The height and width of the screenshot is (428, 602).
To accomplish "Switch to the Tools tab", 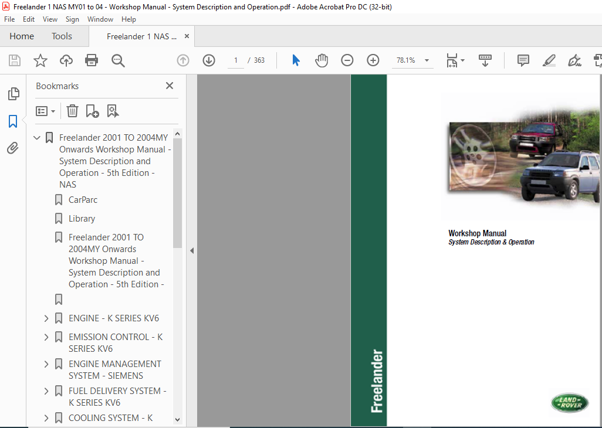I will 62,36.
